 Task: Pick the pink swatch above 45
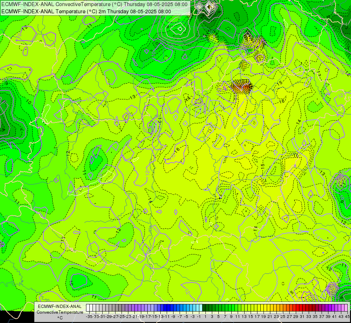coord(346,308)
